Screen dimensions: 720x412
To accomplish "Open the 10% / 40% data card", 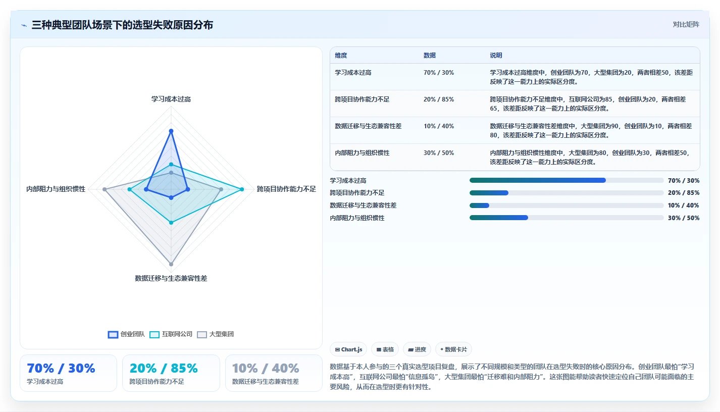I will [x=274, y=373].
